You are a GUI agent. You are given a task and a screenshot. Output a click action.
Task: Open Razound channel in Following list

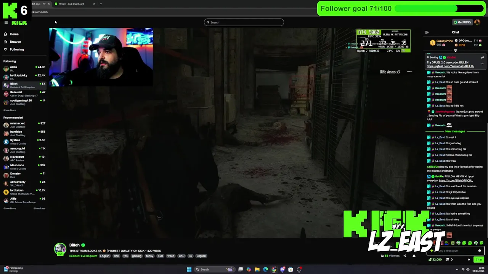coord(24,94)
